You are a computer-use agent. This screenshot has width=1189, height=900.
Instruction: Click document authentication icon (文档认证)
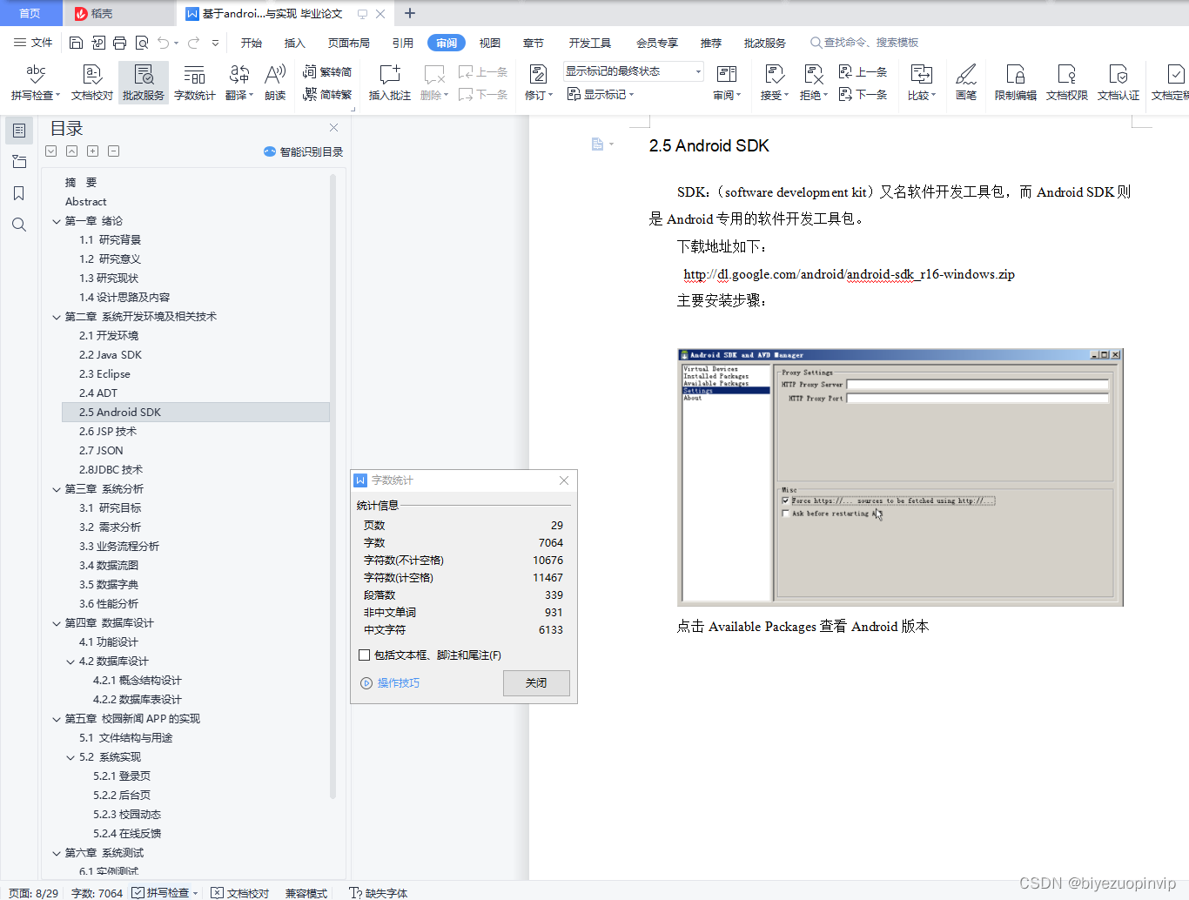point(1118,83)
